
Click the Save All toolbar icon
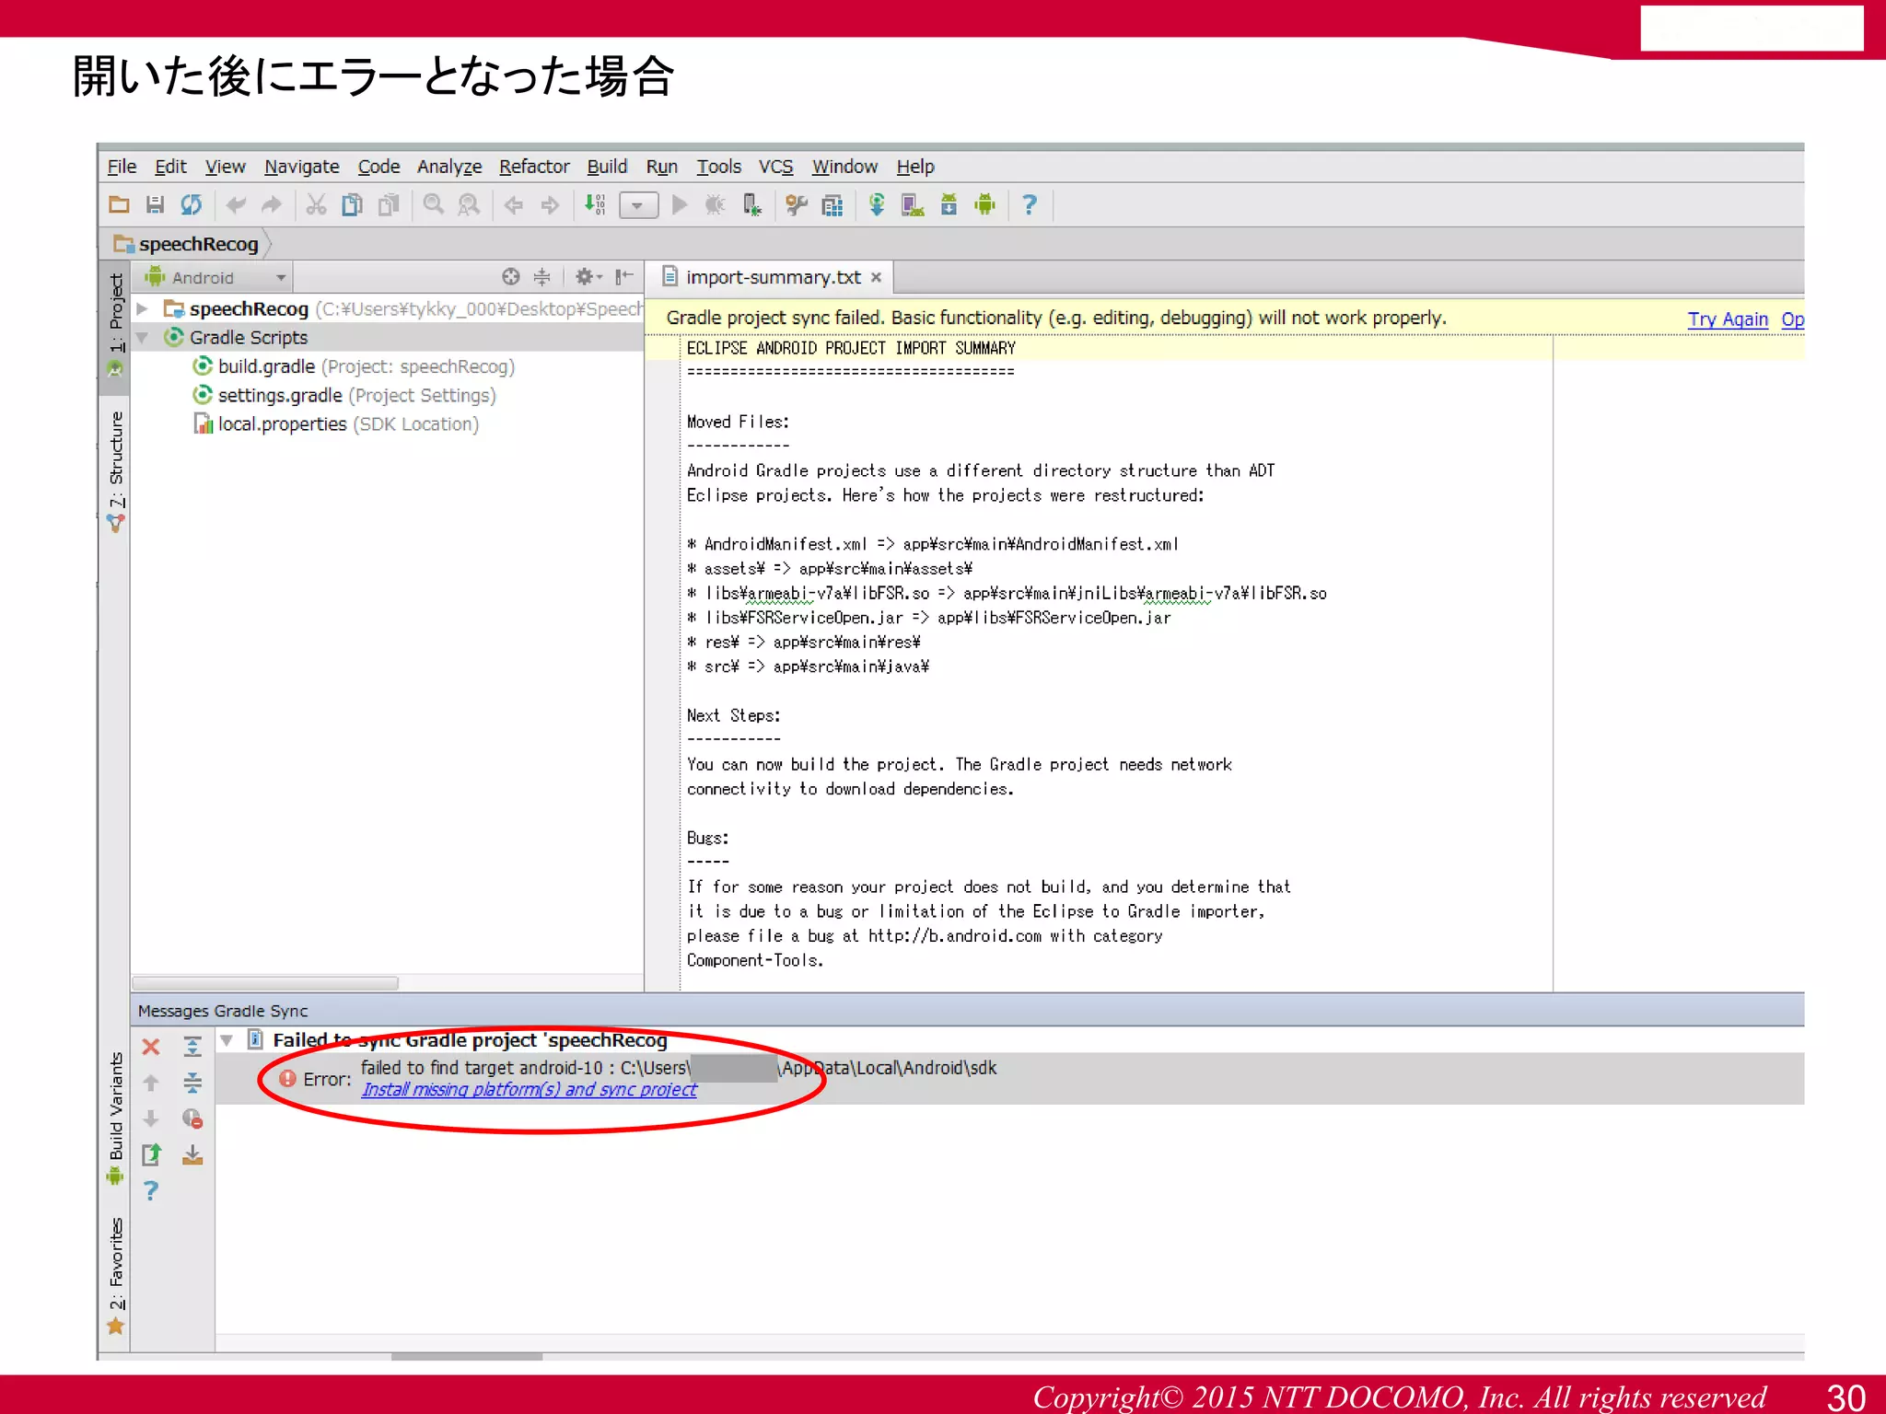[155, 204]
